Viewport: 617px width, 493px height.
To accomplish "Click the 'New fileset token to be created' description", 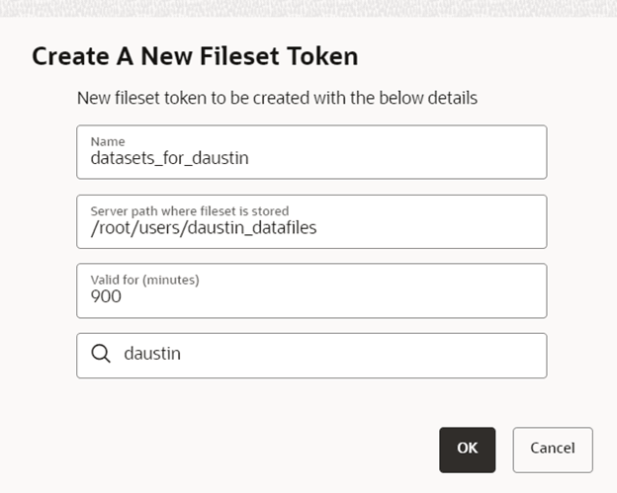I will 278,99.
